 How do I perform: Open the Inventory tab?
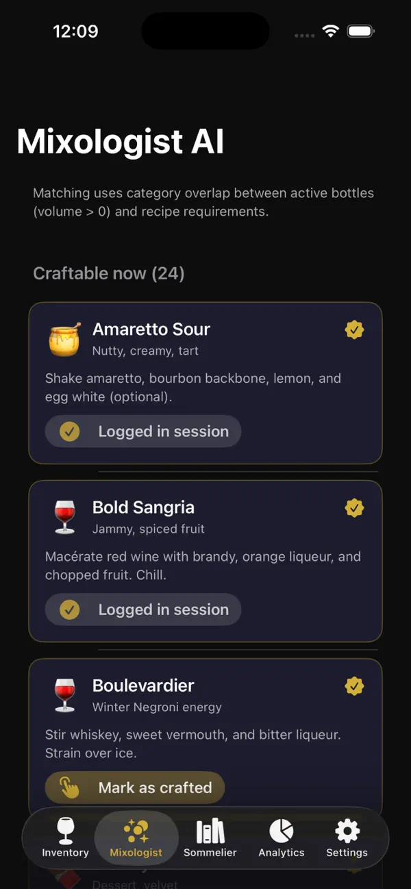65,838
